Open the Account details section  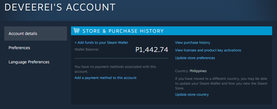(x=36, y=33)
